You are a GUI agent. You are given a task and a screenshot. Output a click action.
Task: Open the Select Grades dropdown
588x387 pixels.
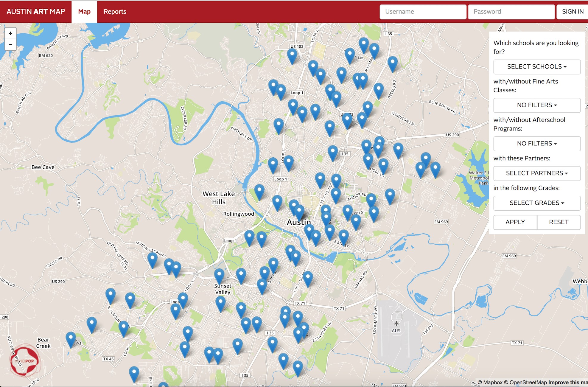(x=537, y=203)
